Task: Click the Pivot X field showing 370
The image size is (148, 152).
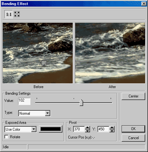Action: (x=79, y=129)
